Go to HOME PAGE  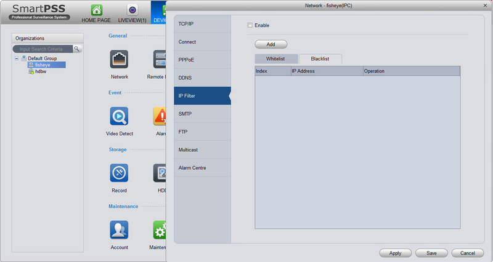[x=96, y=14]
